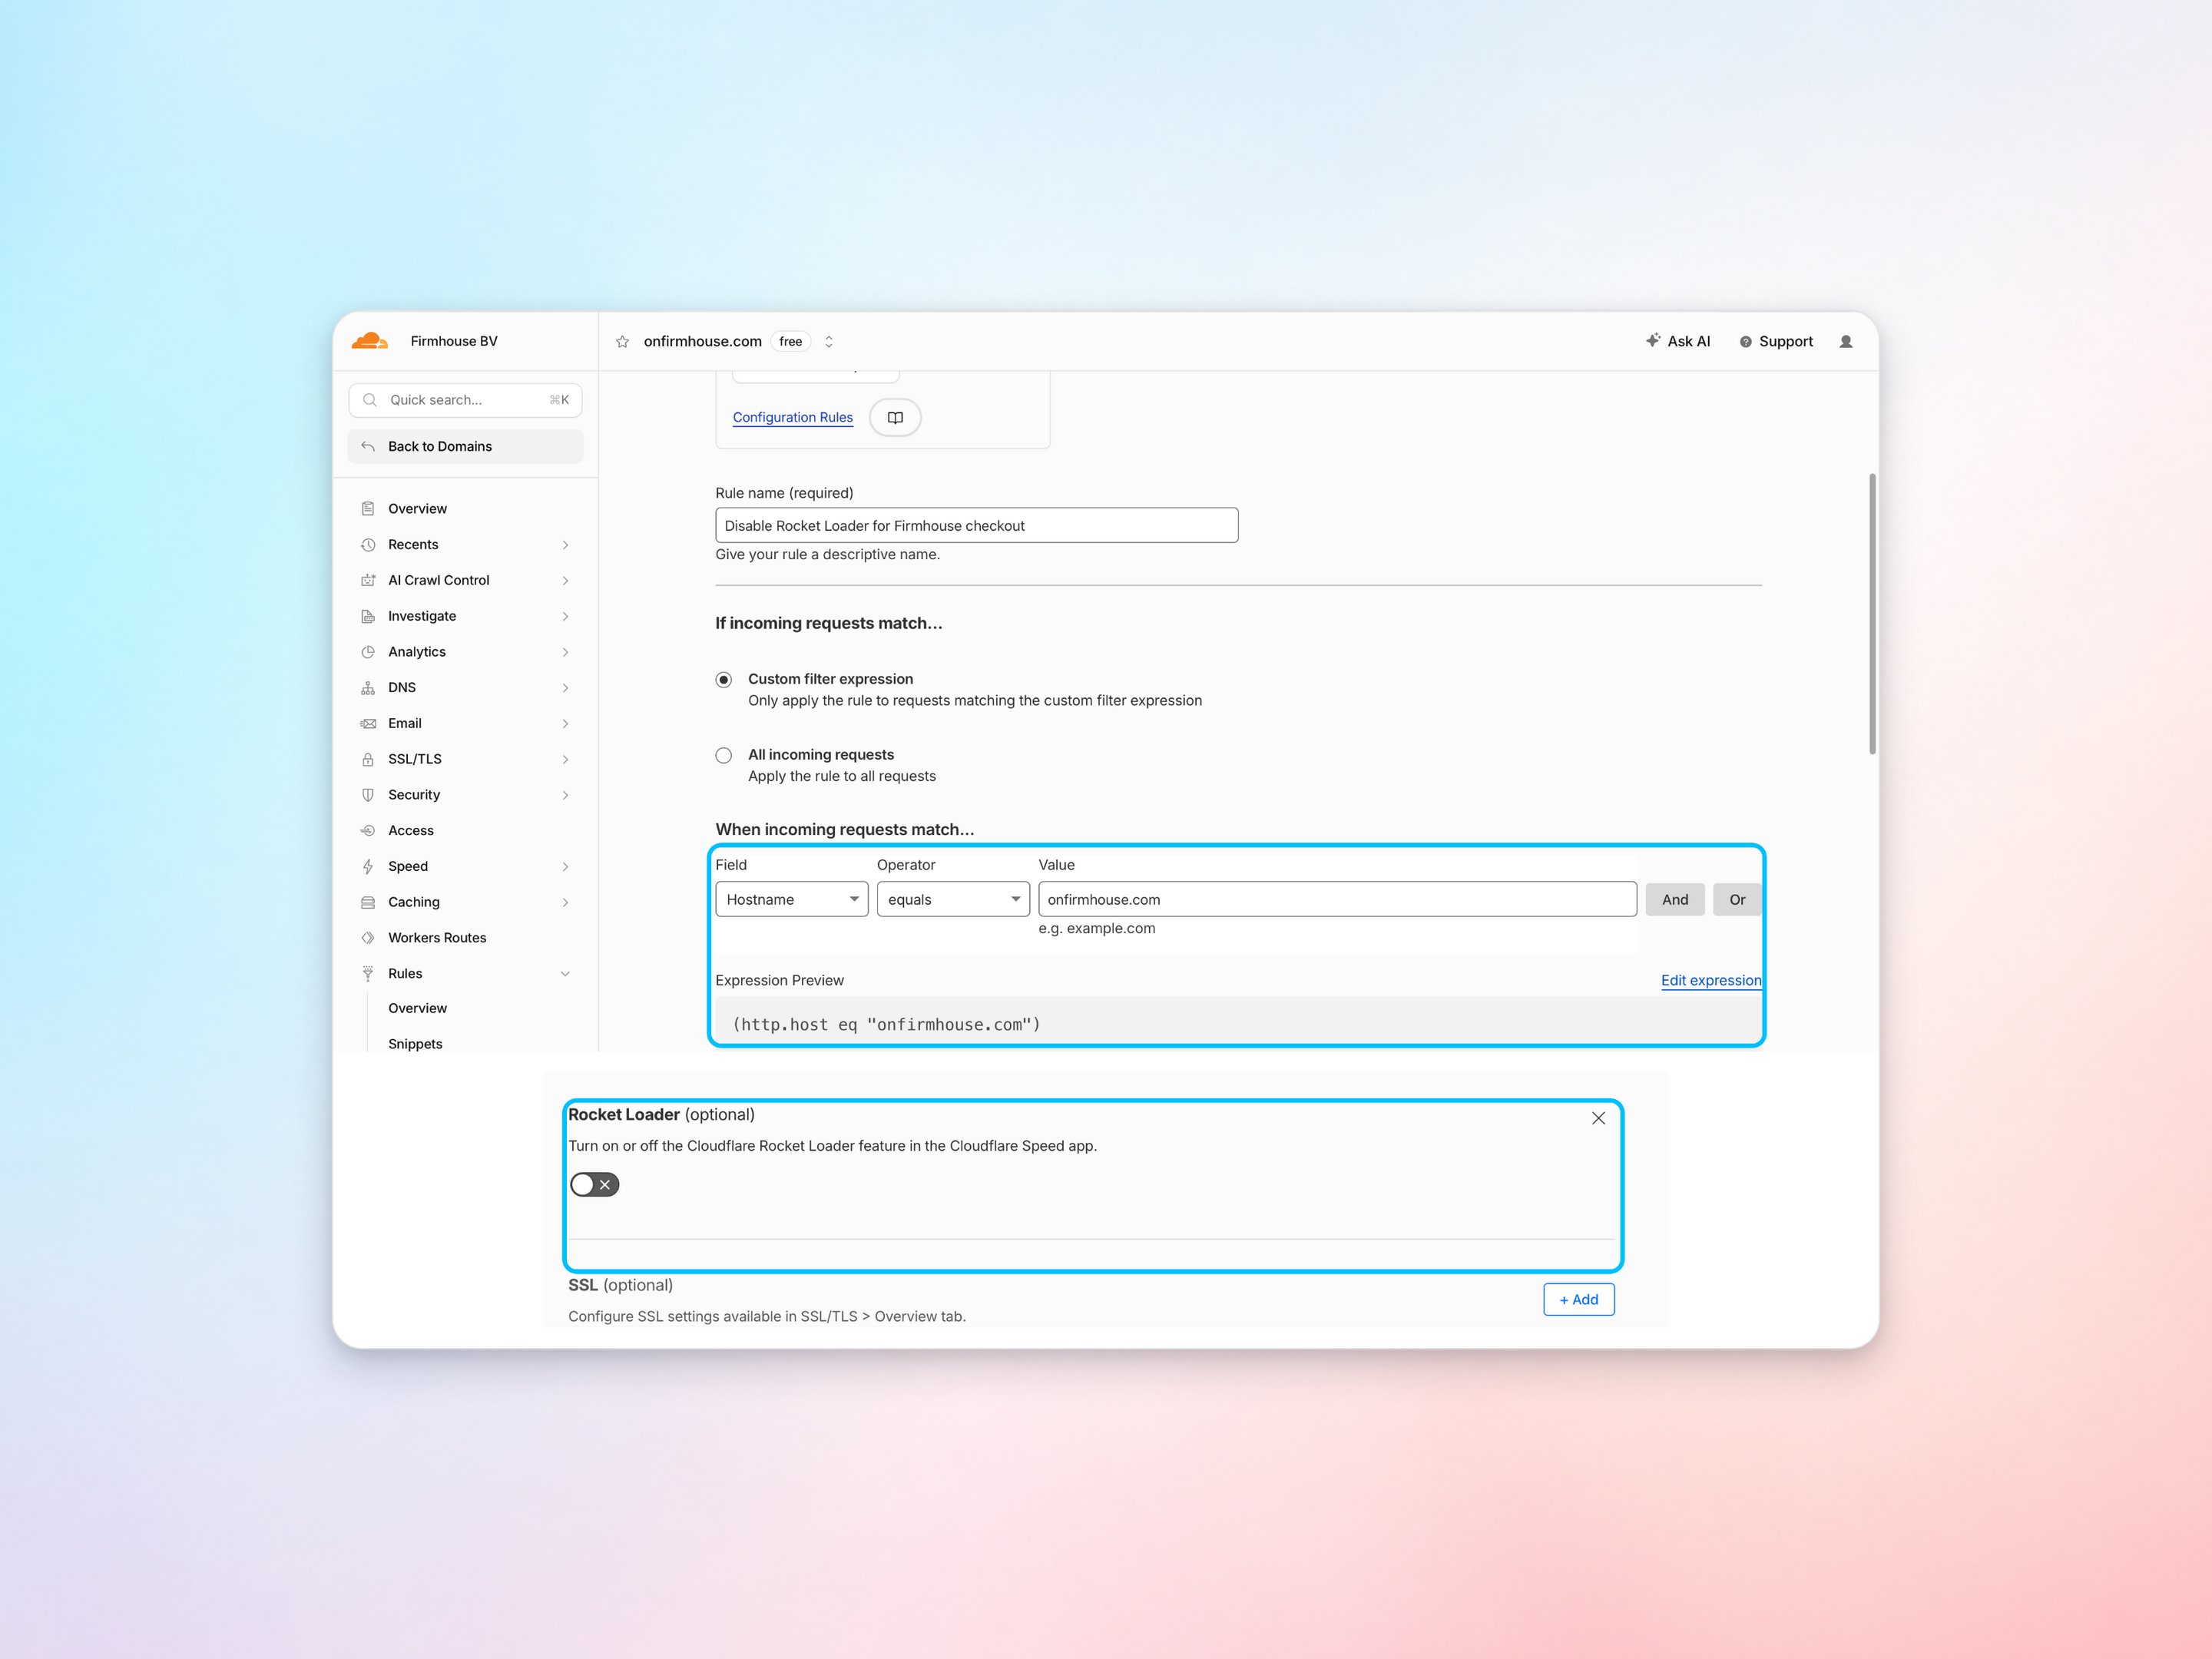The width and height of the screenshot is (2212, 1659).
Task: Expand the Email chevron
Action: pos(565,724)
